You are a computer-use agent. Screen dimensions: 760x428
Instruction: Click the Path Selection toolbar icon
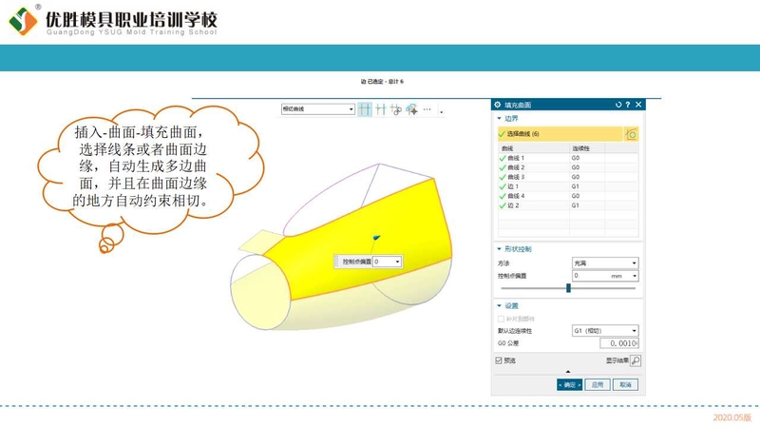point(411,109)
